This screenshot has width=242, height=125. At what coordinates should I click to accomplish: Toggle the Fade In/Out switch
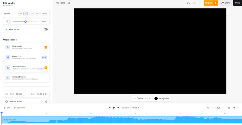[46, 29]
